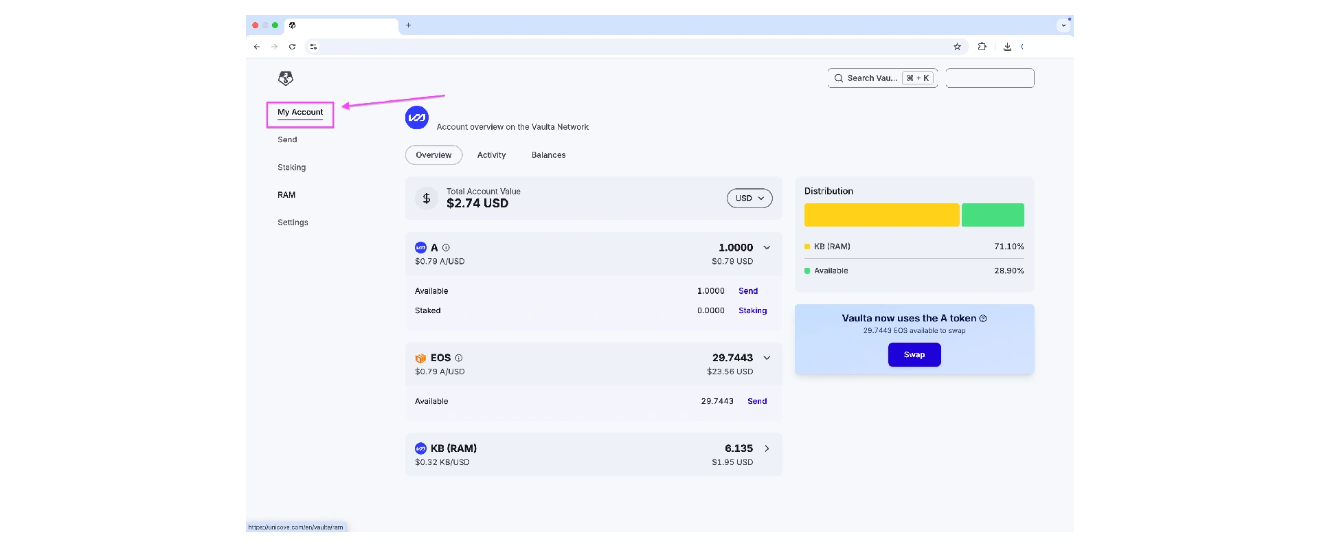Image resolution: width=1319 pixels, height=548 pixels.
Task: Click the EOS token cube icon
Action: (420, 358)
